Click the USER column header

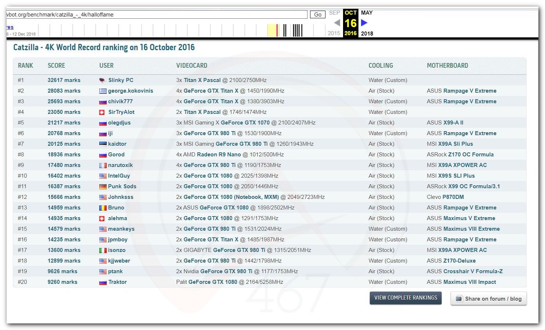point(107,66)
